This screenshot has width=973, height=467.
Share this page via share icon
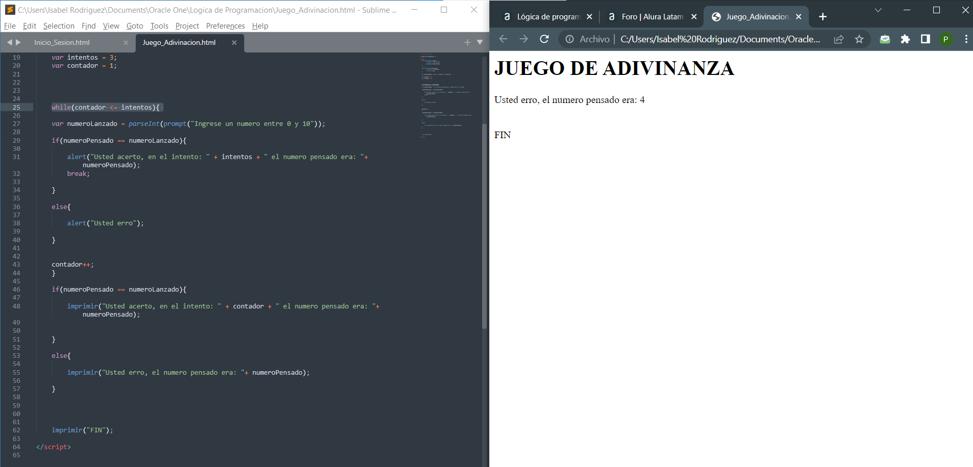(839, 39)
